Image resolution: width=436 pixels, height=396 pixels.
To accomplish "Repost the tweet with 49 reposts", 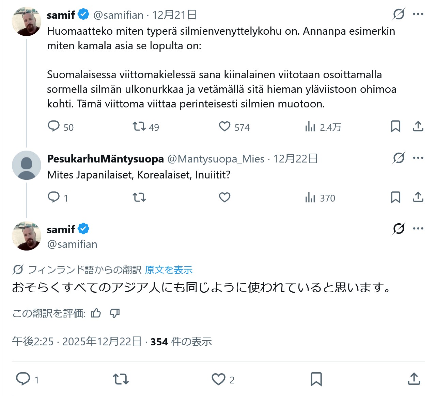I will [x=139, y=127].
